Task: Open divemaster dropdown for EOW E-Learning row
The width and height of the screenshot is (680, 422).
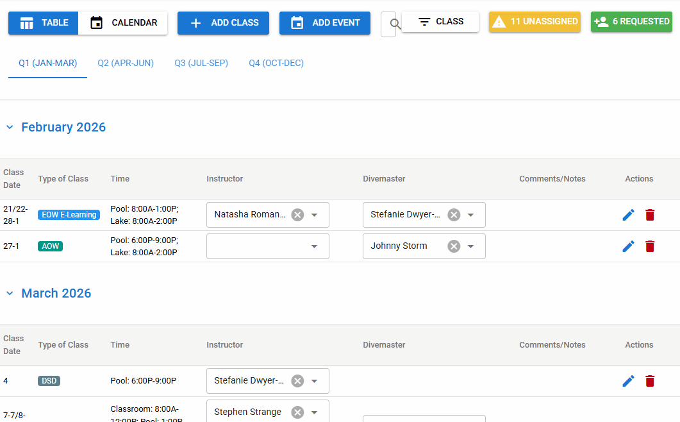Action: [x=471, y=215]
